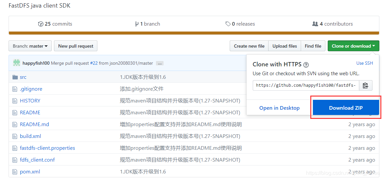This screenshot has height=179, width=383.
Task: Switch to Use SSH link
Action: coord(365,63)
